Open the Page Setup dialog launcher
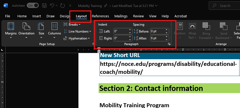 tap(93, 44)
